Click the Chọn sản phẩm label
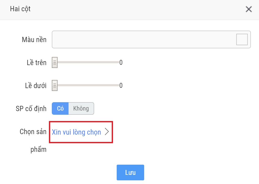 tap(33, 132)
